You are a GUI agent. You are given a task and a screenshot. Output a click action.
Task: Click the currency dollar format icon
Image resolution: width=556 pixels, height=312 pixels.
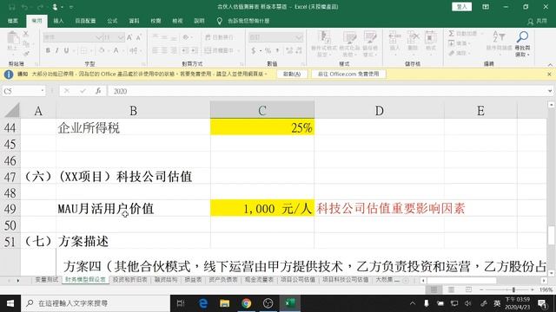[x=253, y=50]
